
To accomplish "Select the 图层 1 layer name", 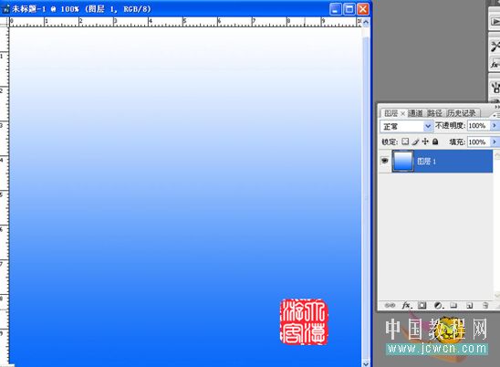I will click(x=426, y=162).
